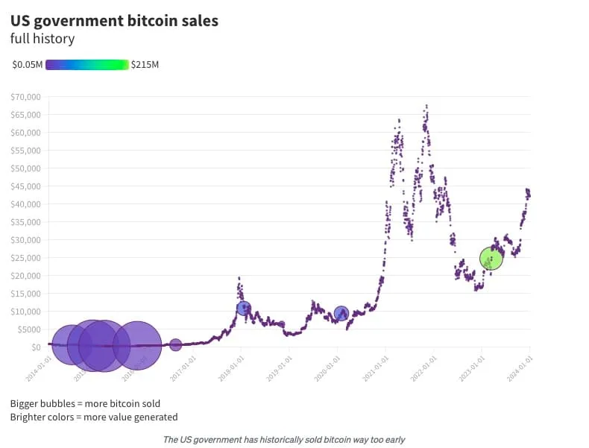
Task: Click the rightmost large purple bubble near 2016
Action: tap(137, 345)
